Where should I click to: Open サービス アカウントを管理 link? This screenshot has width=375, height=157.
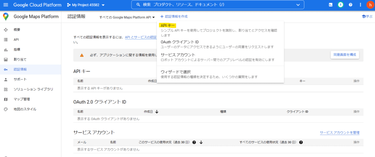pos(339,132)
